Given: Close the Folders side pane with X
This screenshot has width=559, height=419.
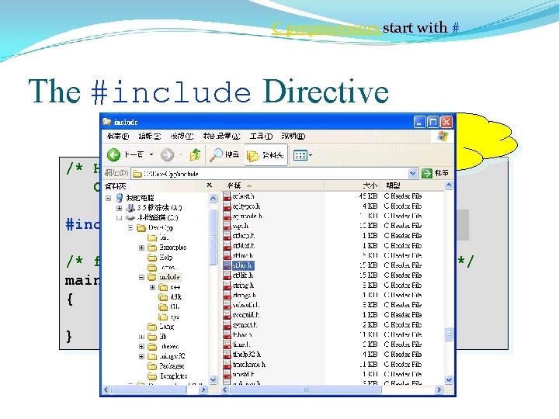Looking at the screenshot, I should 210,185.
